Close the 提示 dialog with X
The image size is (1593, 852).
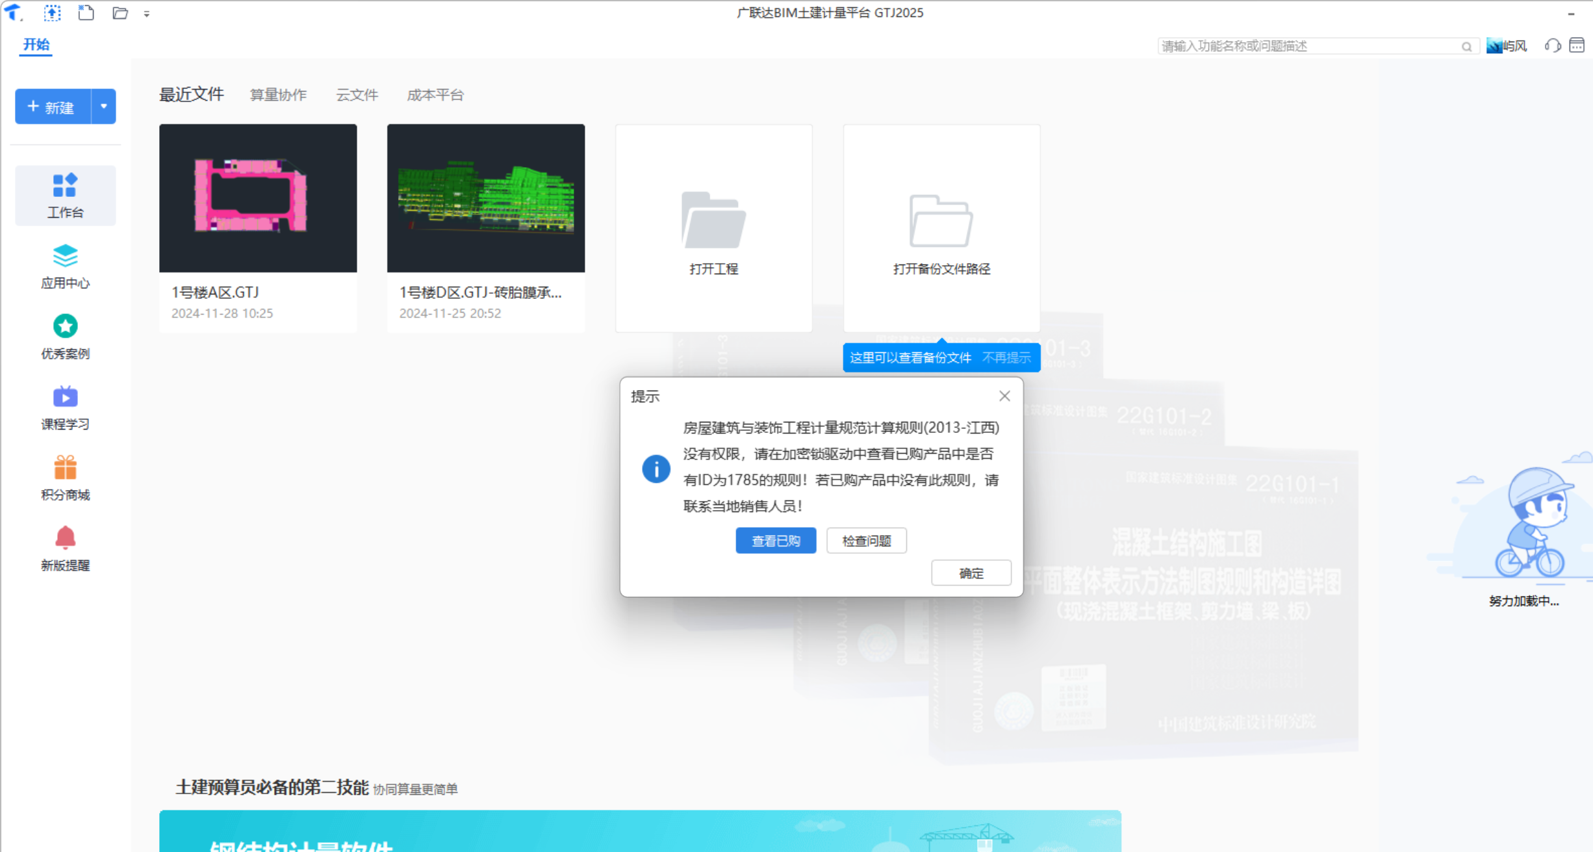[x=1004, y=396]
